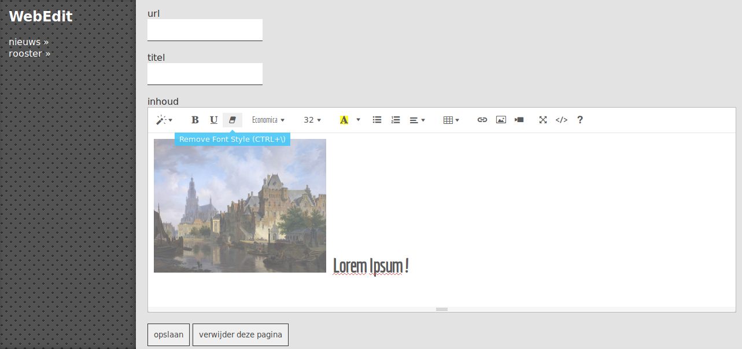The height and width of the screenshot is (349, 742).
Task: Open the insert table dropdown
Action: tap(451, 120)
